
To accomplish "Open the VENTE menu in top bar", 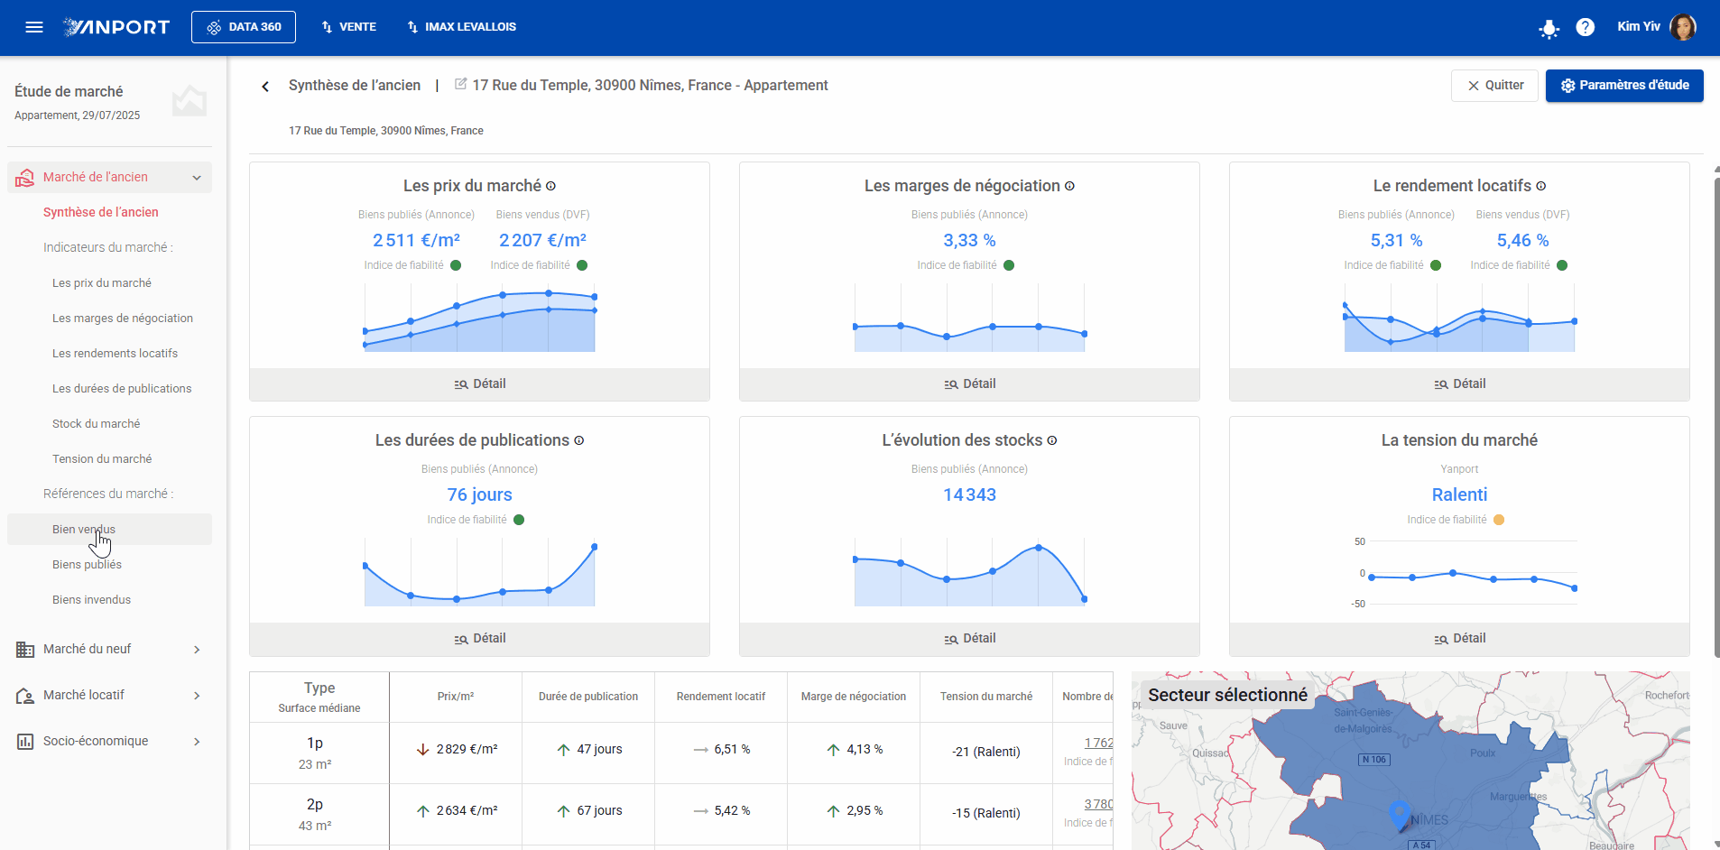I will coord(348,27).
